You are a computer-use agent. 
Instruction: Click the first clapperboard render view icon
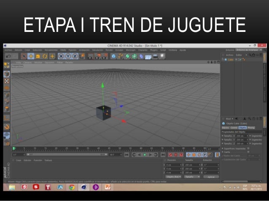click(x=90, y=56)
